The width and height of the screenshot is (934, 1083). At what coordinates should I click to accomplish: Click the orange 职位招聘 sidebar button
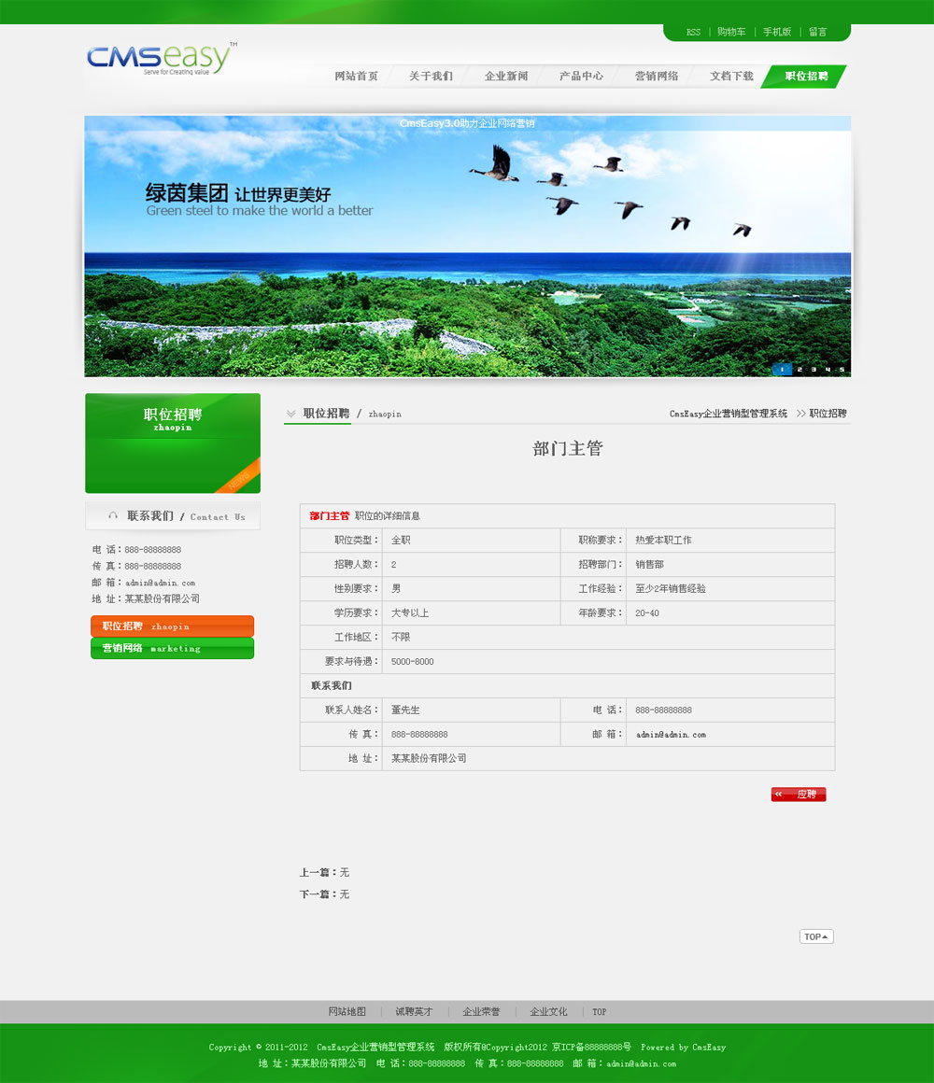172,626
